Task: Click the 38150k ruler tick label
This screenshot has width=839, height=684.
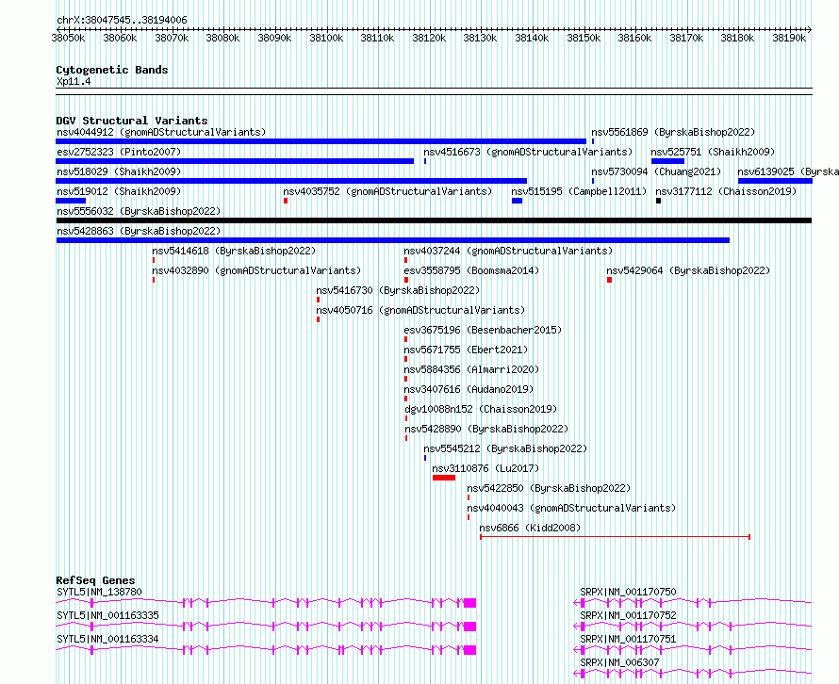Action: (x=584, y=39)
